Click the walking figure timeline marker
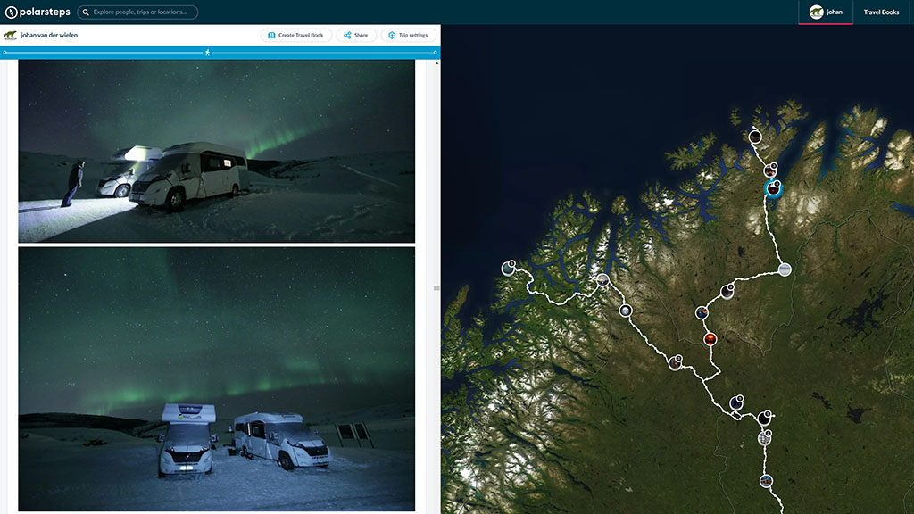 pyautogui.click(x=207, y=53)
